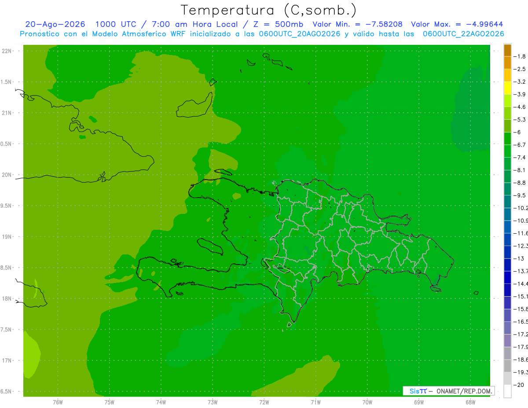Click the '69W' longitude label
This screenshot has height=408, width=528.
(x=419, y=402)
